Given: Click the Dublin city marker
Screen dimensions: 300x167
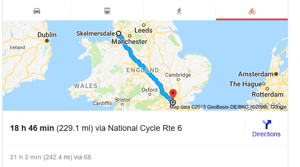Looking at the screenshot, I should pyautogui.click(x=47, y=41).
